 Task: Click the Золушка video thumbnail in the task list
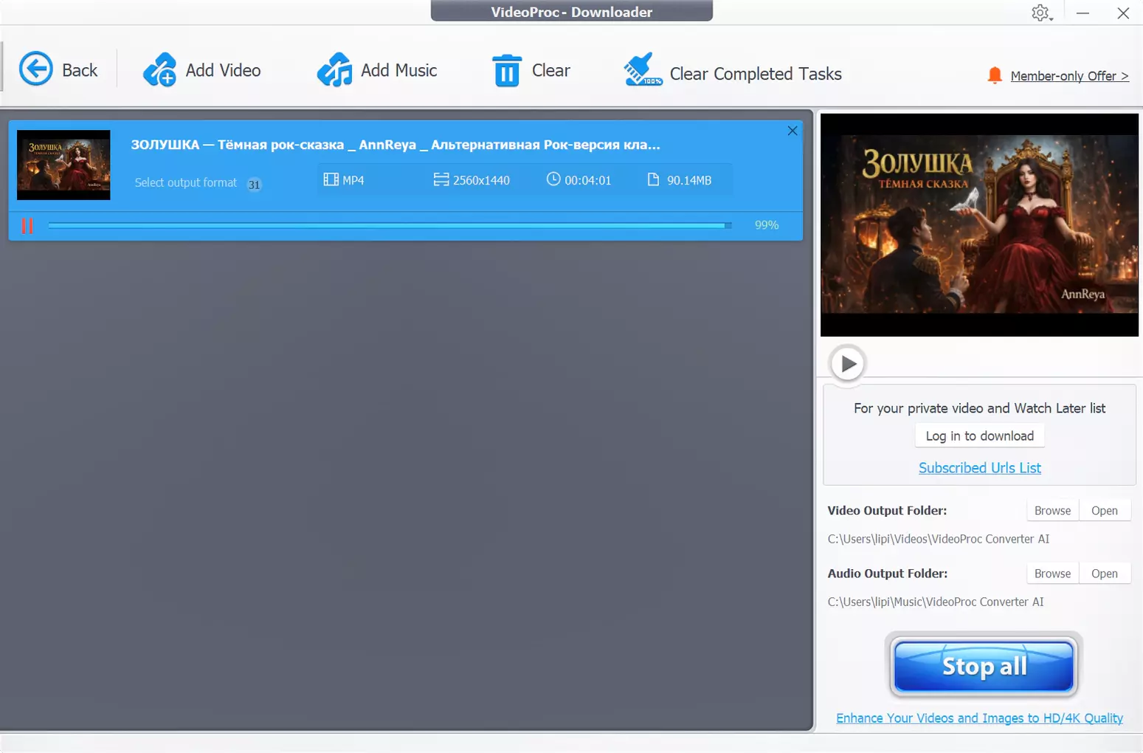click(63, 165)
